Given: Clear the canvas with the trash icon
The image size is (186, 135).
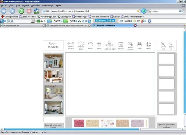Looking at the screenshot, I should click(x=99, y=46).
